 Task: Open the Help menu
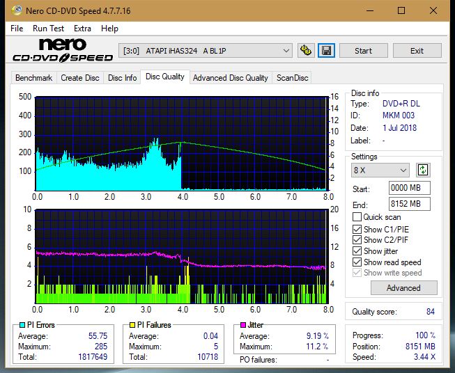pyautogui.click(x=109, y=29)
